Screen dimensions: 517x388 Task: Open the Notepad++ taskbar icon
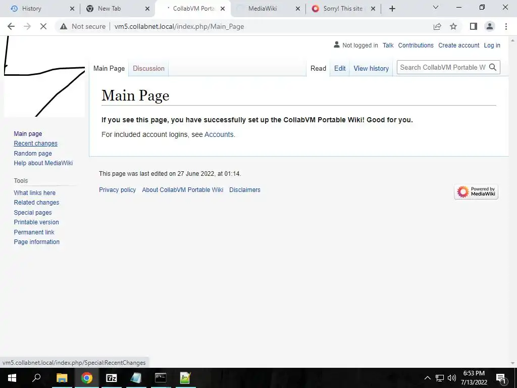(x=185, y=378)
